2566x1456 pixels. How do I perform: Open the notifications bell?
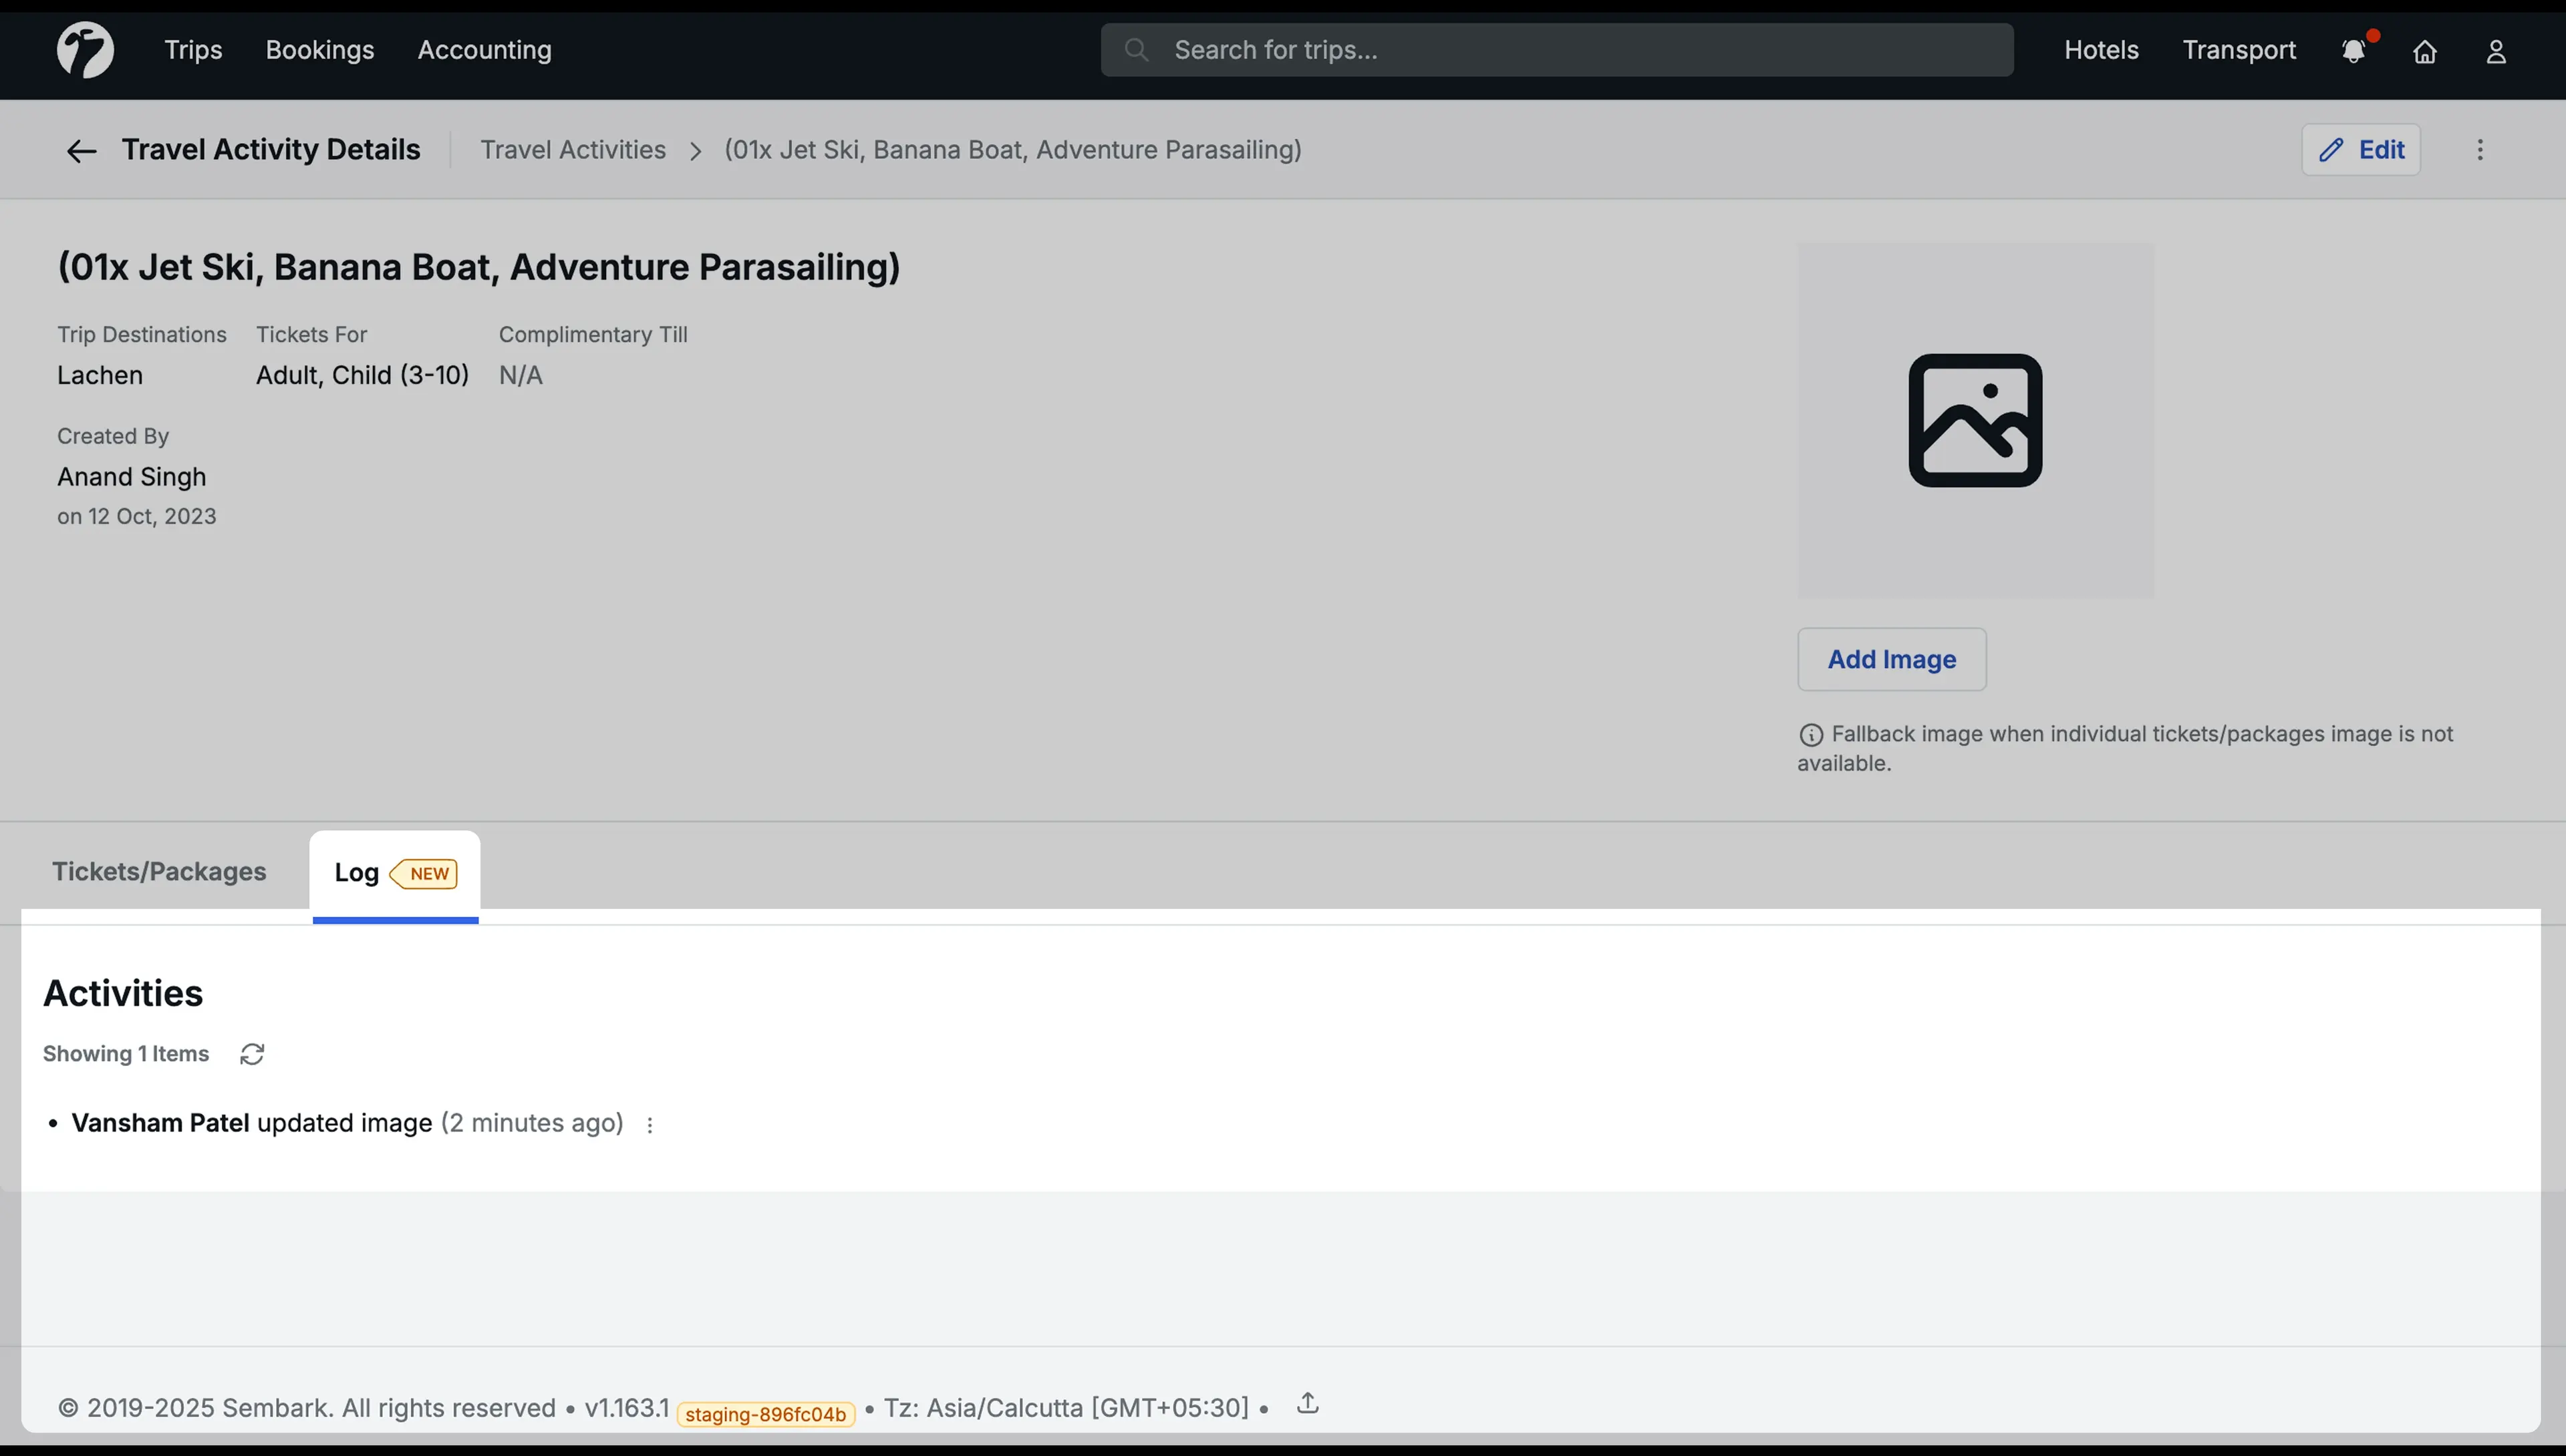(x=2353, y=51)
